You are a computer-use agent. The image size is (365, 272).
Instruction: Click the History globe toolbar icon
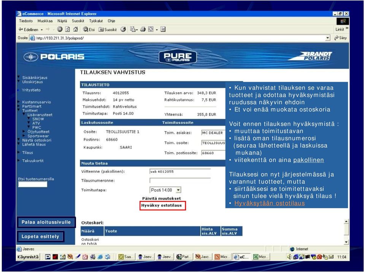[x=123, y=29]
